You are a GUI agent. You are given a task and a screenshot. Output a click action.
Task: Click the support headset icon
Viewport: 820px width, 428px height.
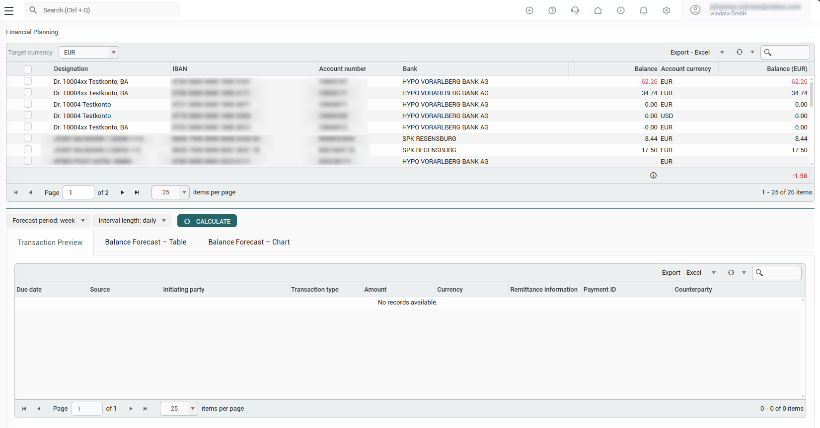575,10
